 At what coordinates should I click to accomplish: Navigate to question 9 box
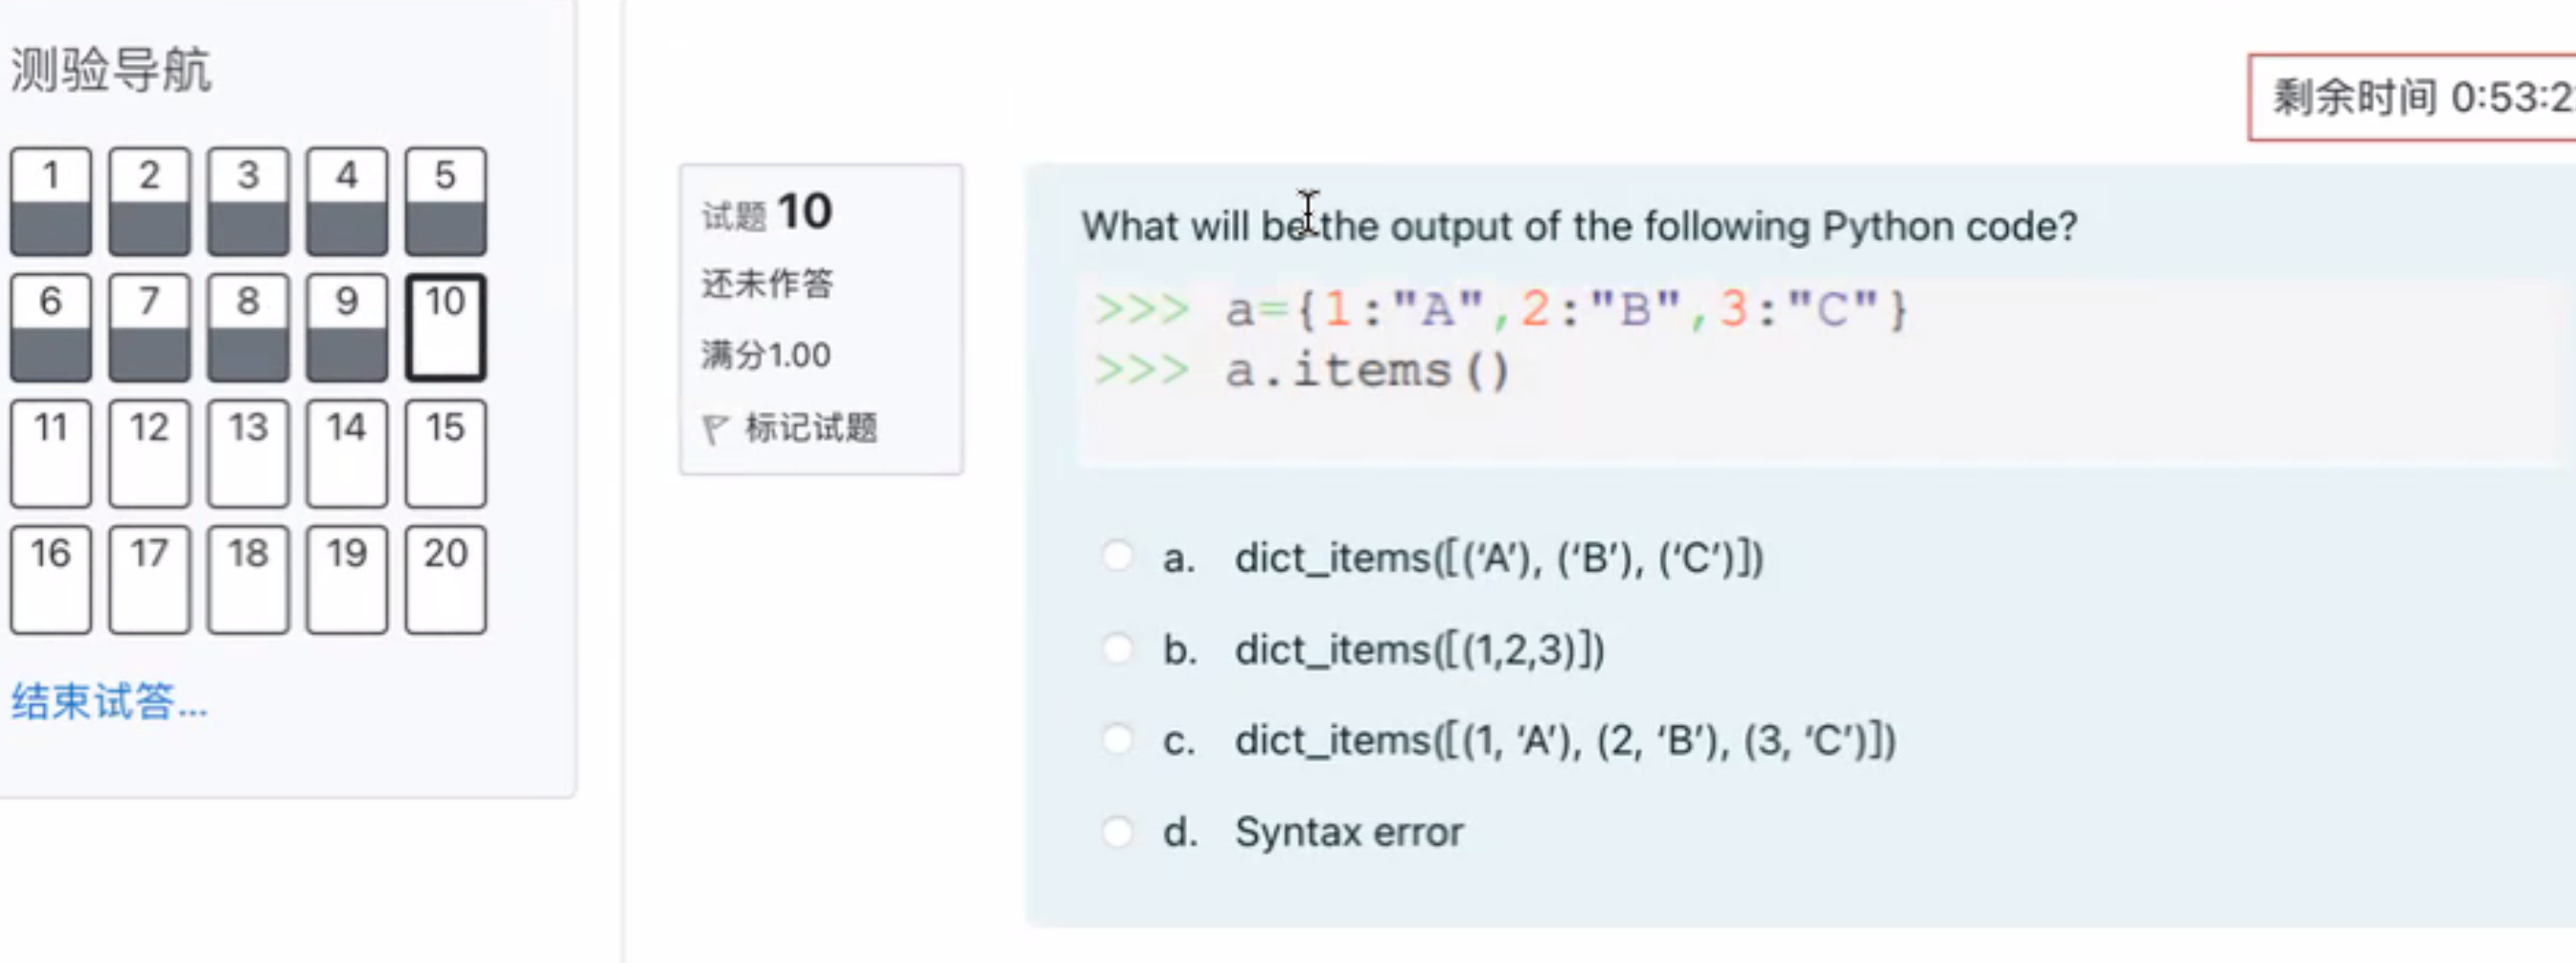[347, 327]
